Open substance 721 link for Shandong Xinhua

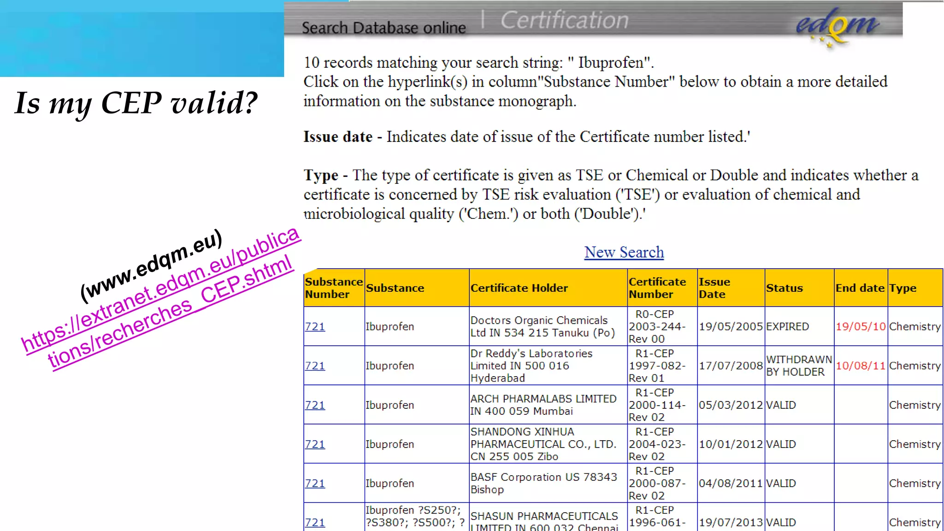315,444
